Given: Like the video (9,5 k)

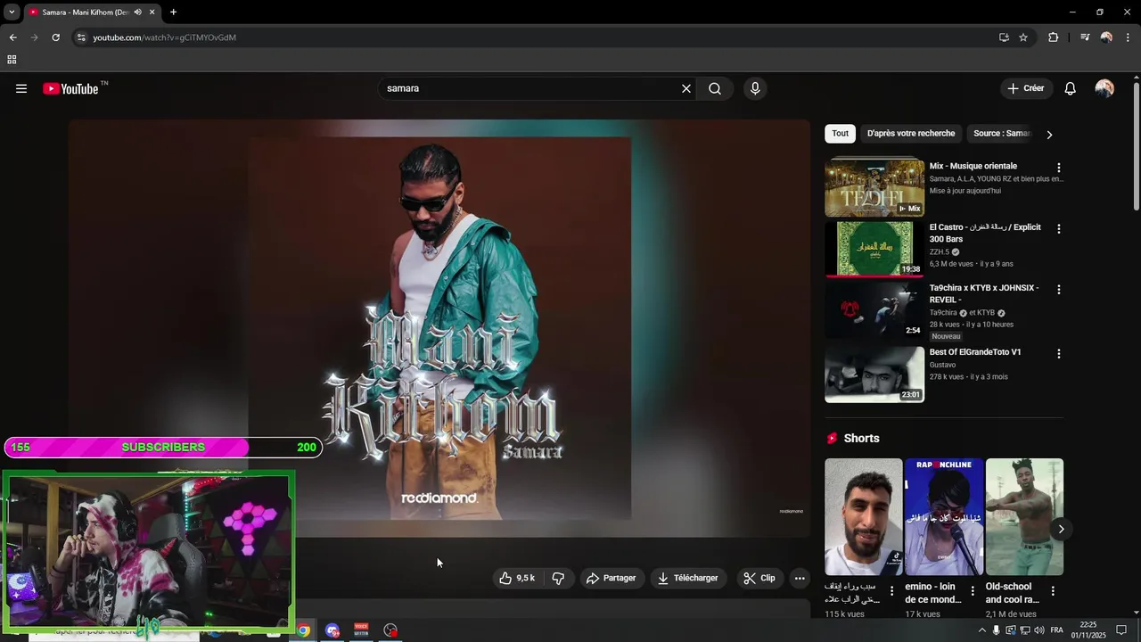Looking at the screenshot, I should pyautogui.click(x=517, y=578).
